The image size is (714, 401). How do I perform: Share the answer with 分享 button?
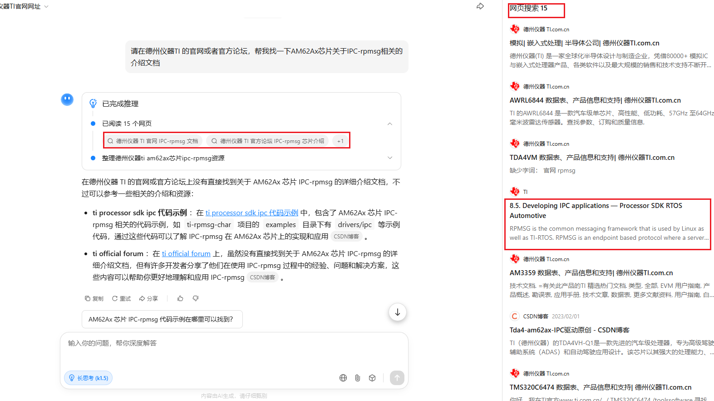click(x=148, y=298)
